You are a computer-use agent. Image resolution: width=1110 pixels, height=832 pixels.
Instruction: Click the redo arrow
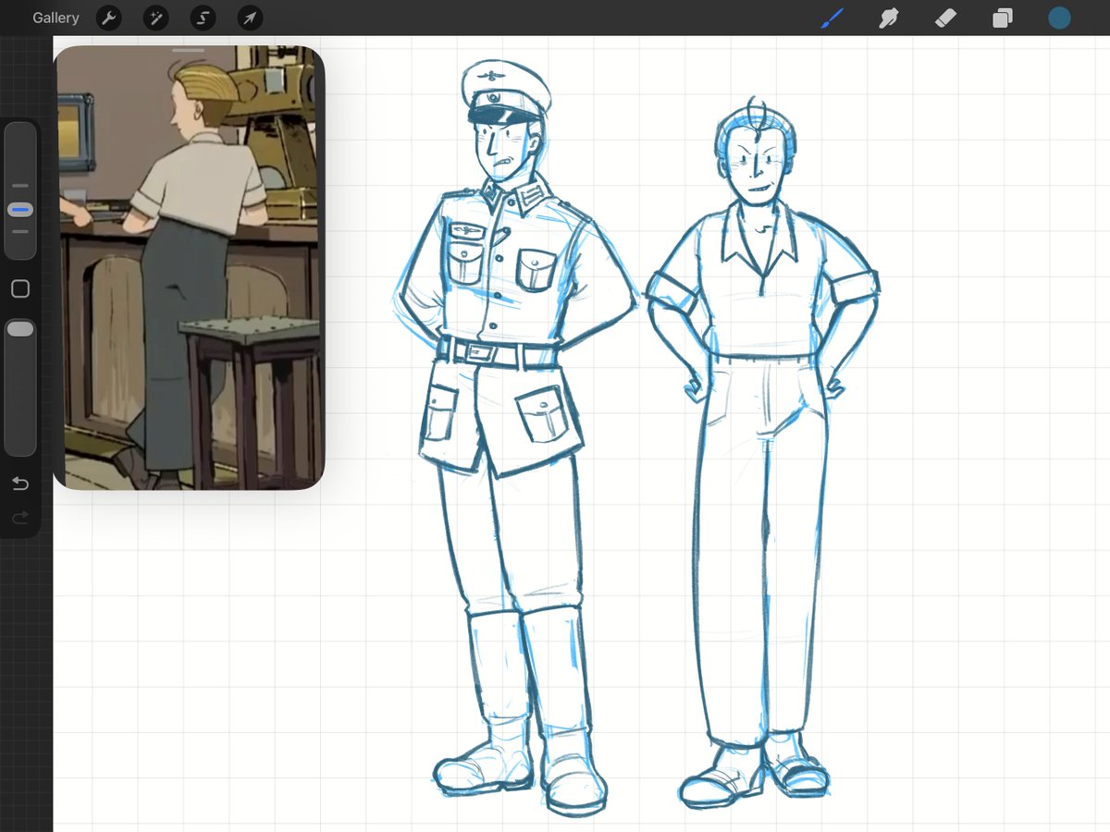pyautogui.click(x=20, y=519)
